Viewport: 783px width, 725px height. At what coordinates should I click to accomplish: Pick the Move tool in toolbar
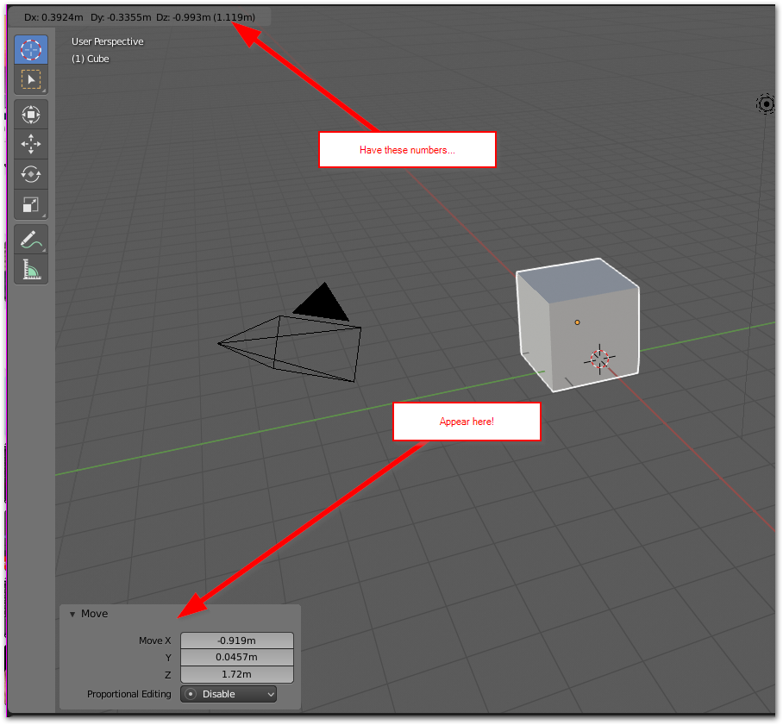[31, 144]
